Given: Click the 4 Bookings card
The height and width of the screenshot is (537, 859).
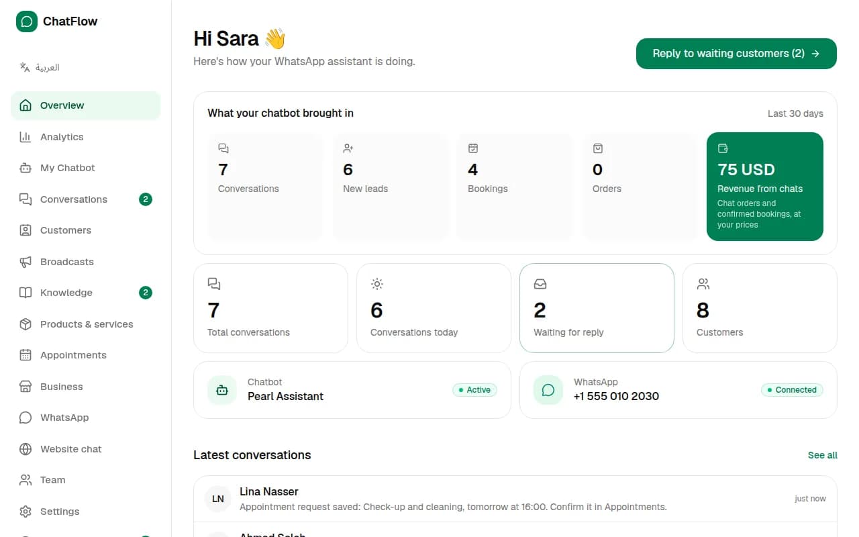Looking at the screenshot, I should 515,187.
